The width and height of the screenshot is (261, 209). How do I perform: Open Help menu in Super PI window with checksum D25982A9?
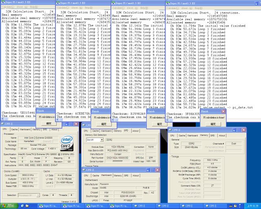[144, 8]
